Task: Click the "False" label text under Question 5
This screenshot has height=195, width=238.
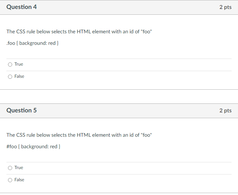Action: click(x=19, y=180)
